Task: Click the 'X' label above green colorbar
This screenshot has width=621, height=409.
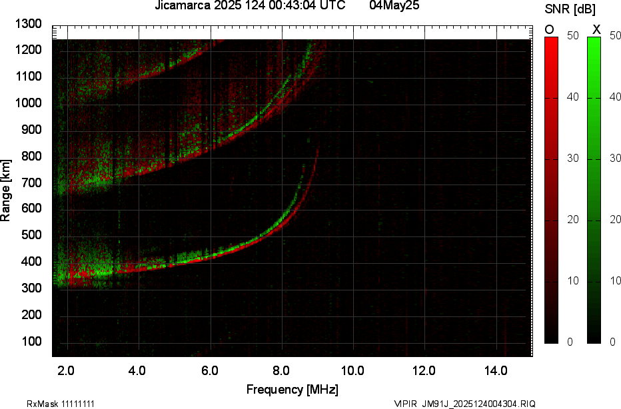Action: coord(596,30)
